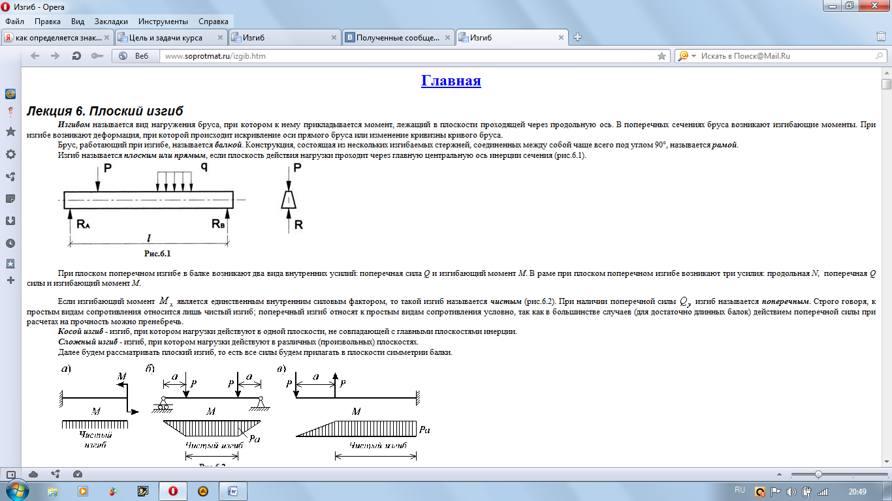Toggle Opera Turbo speedometer icon

[78, 474]
